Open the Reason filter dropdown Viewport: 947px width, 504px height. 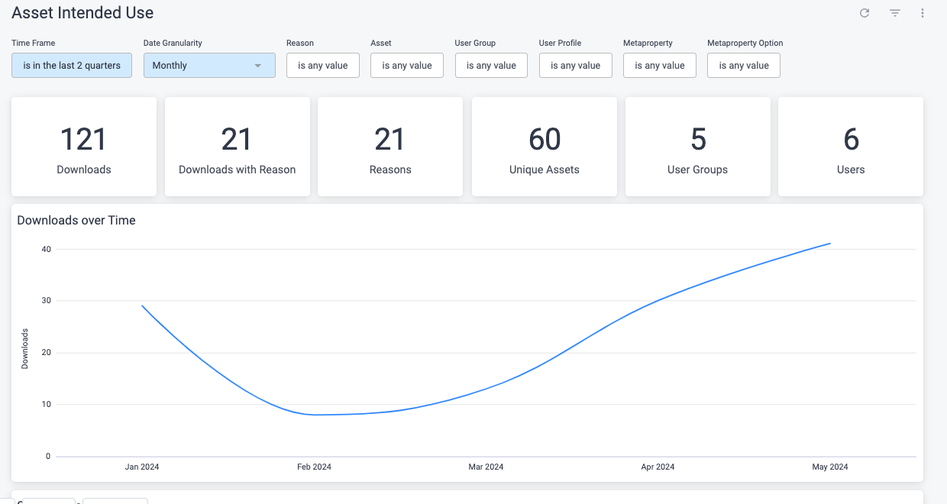pyautogui.click(x=322, y=65)
